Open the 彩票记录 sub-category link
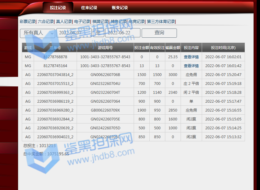Viewport: 260px width, 190px height. (28, 21)
